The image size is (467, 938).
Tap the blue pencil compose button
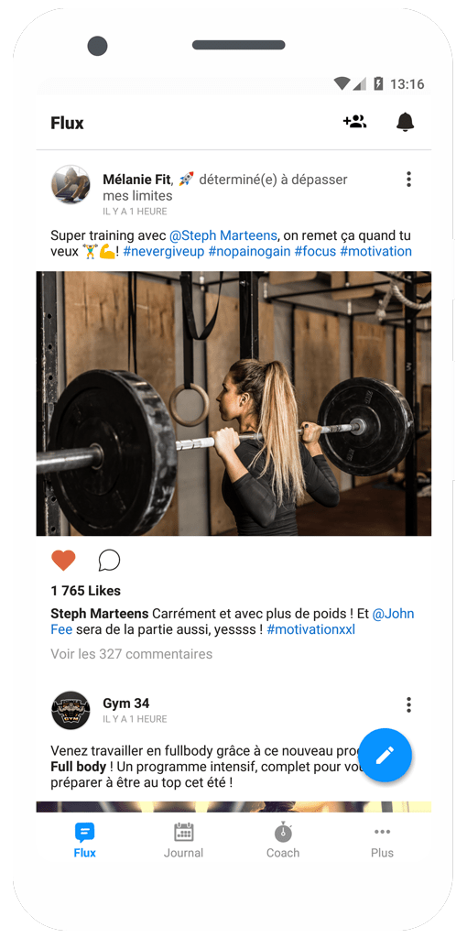point(385,755)
